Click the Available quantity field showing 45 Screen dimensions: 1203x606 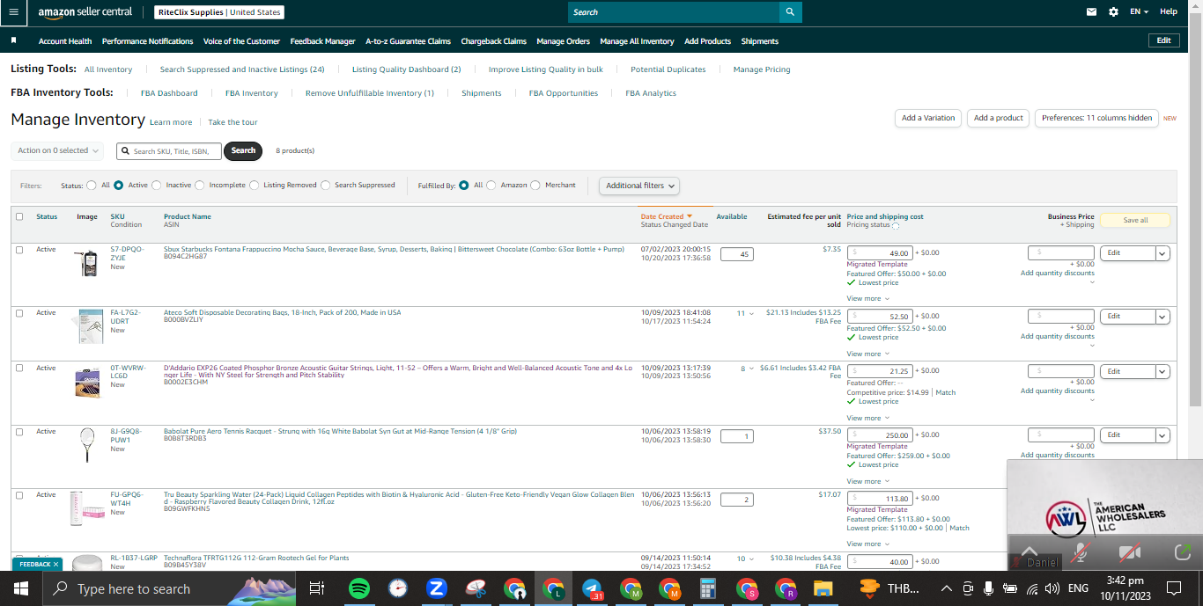pyautogui.click(x=736, y=254)
